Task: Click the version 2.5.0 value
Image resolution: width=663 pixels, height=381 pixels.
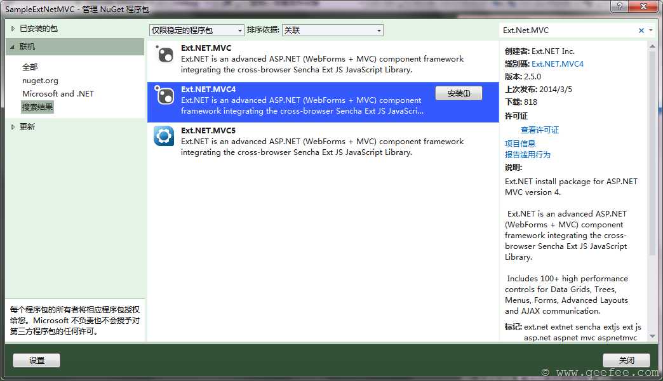Action: tap(532, 77)
